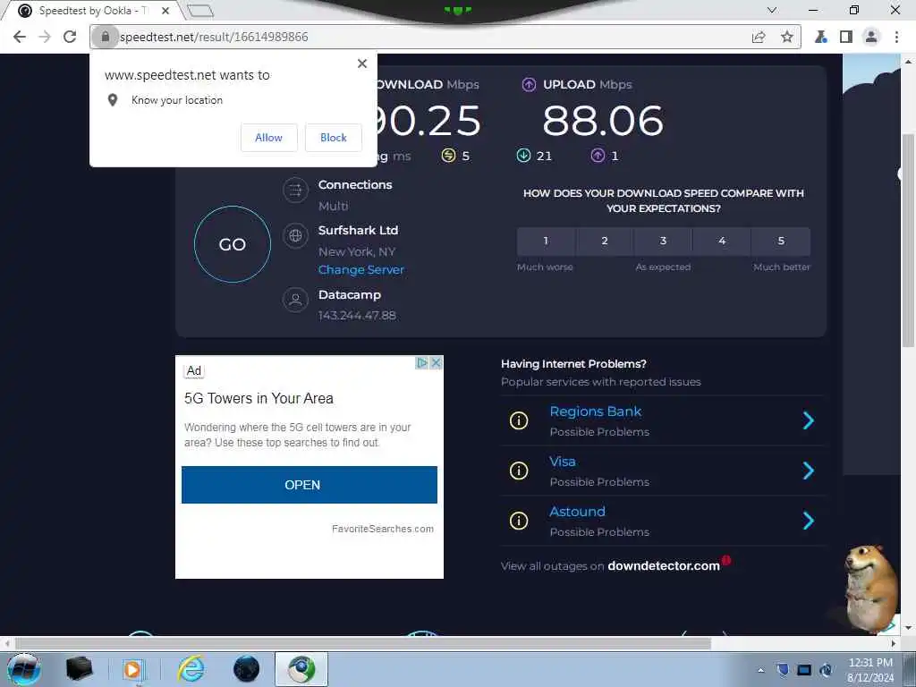Open the Astound outage link
The width and height of the screenshot is (916, 687).
pyautogui.click(x=577, y=512)
